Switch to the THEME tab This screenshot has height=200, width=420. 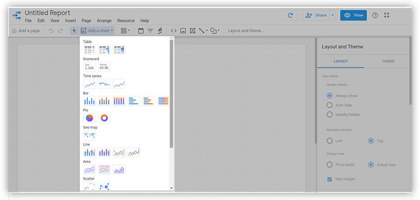(x=388, y=61)
